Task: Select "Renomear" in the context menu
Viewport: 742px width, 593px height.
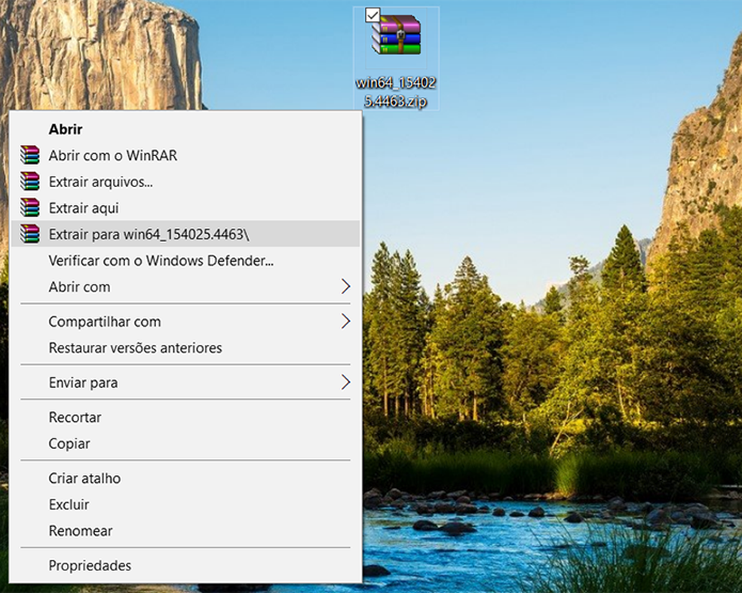Action: (x=185, y=531)
